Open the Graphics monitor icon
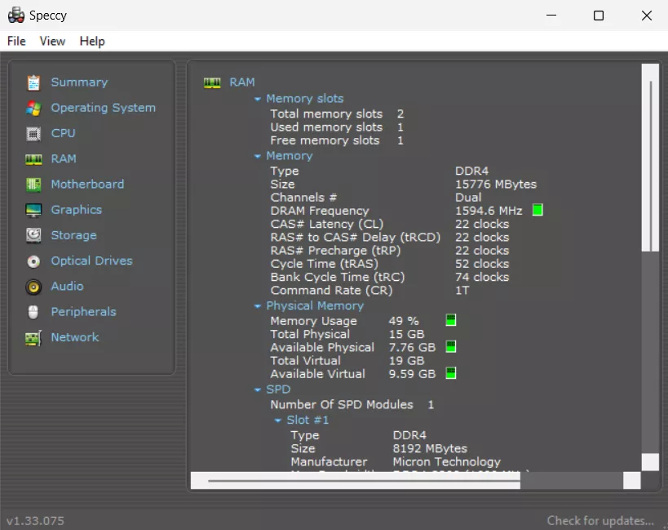 pyautogui.click(x=33, y=210)
